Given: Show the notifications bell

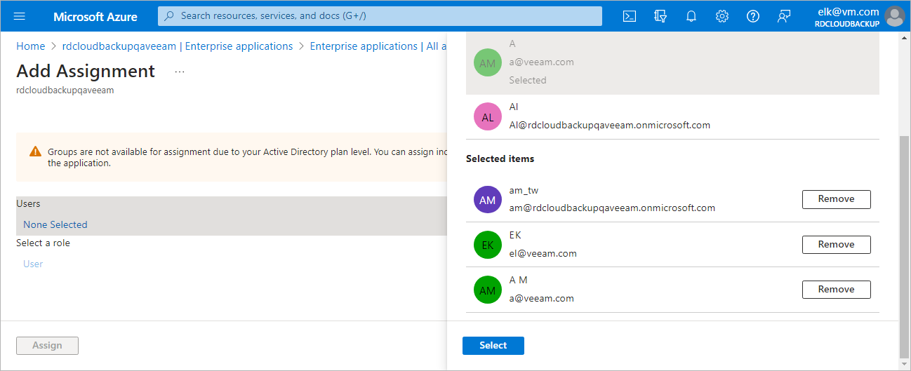Looking at the screenshot, I should [691, 16].
